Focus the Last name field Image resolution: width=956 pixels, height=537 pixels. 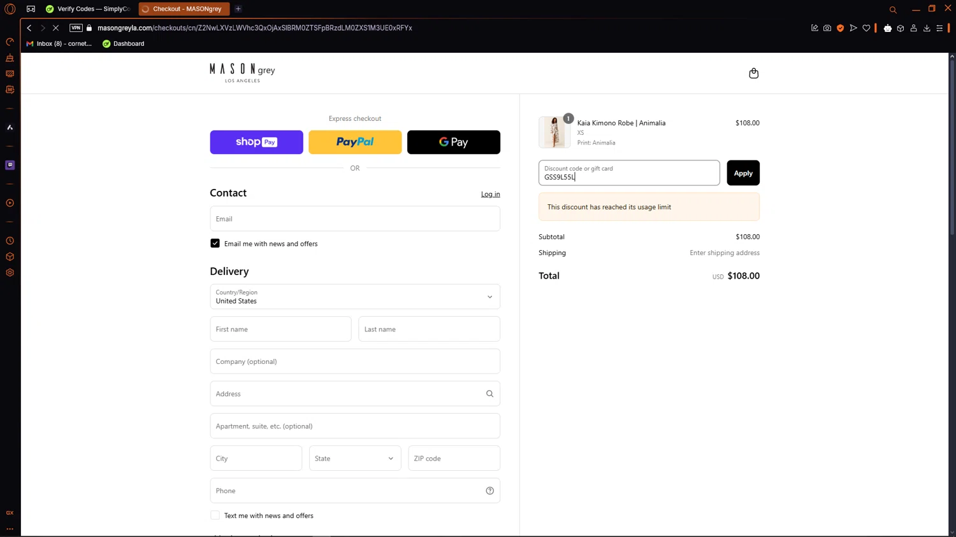point(430,329)
